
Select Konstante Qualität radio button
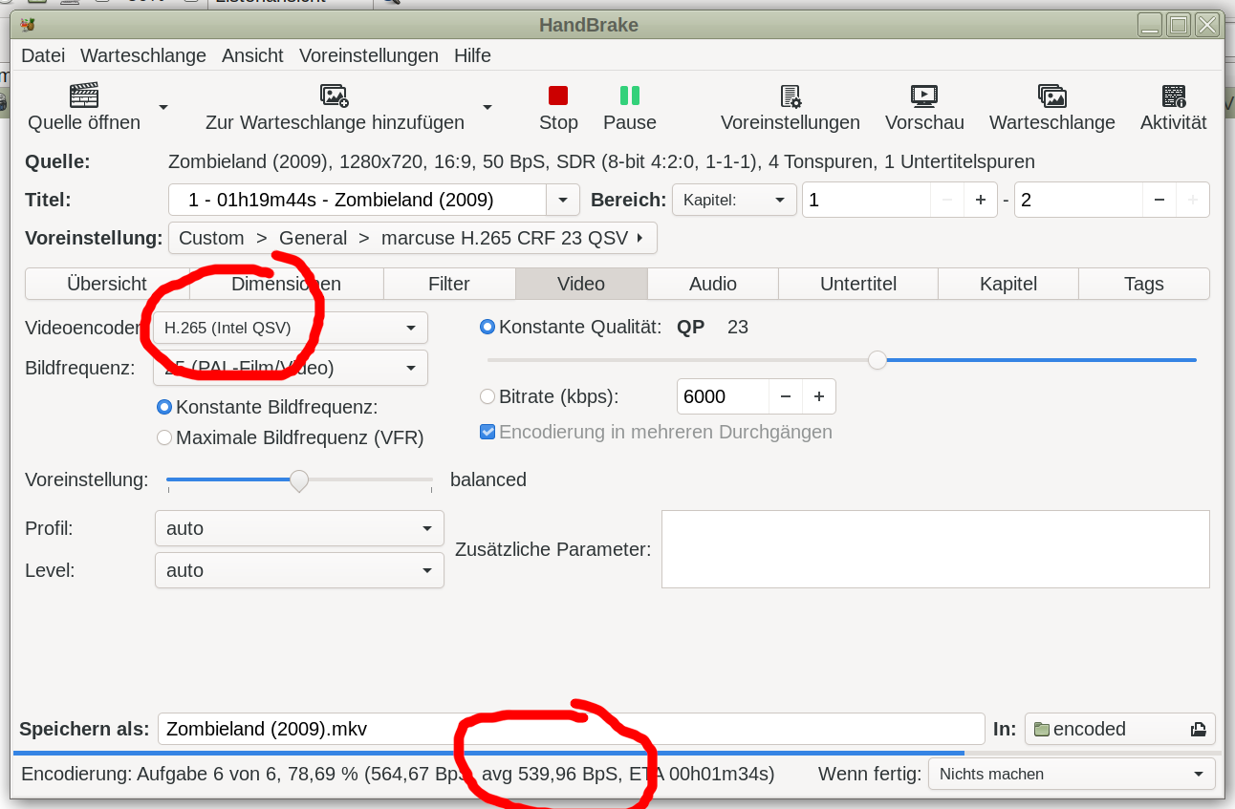[x=487, y=327]
